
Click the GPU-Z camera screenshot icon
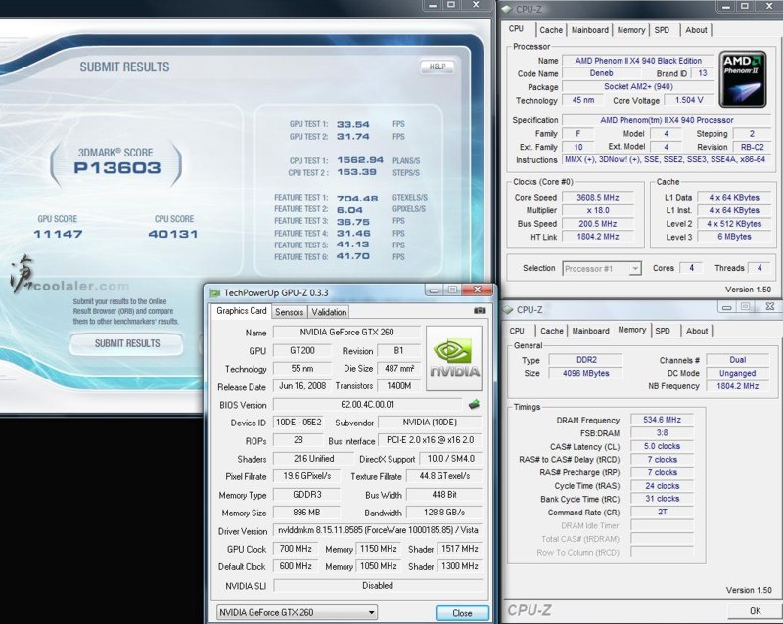(480, 310)
